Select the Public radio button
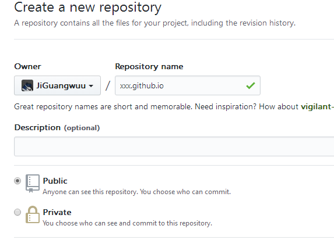The height and width of the screenshot is (247, 334). coord(17,181)
